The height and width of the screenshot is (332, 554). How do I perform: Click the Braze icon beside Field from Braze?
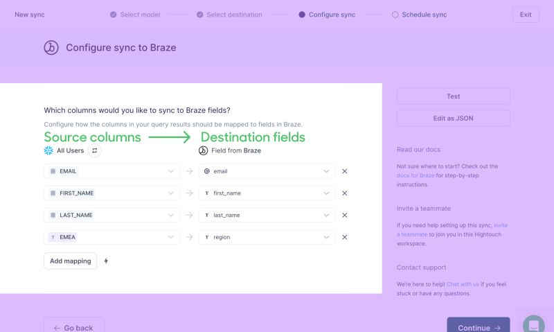(203, 150)
